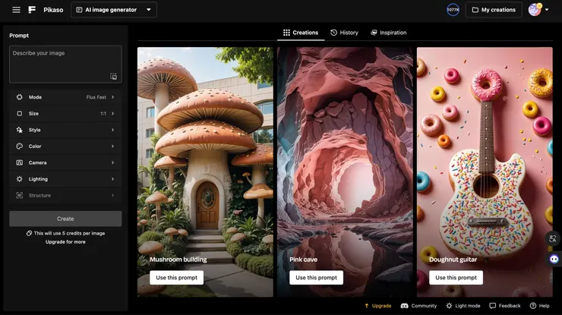
Task: Click the Create button
Action: click(65, 219)
